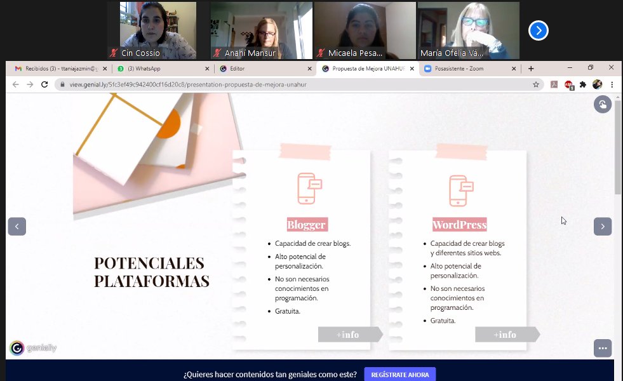This screenshot has width=623, height=381.
Task: Close the Propuesta de Mejora tab
Action: [412, 69]
